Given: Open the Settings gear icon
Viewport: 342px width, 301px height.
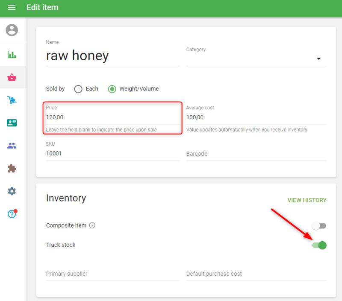Looking at the screenshot, I should (x=12, y=191).
